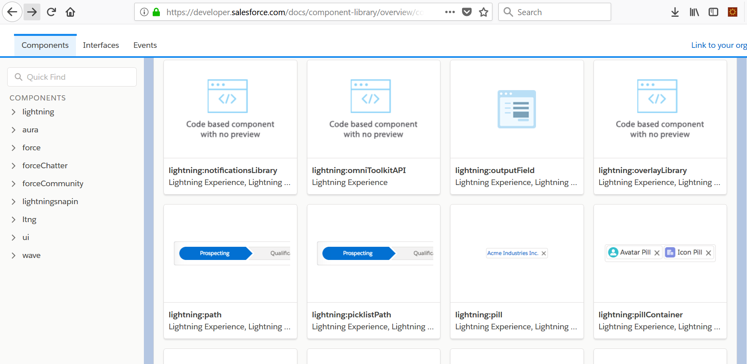This screenshot has height=364, width=747.
Task: Click the green secure connection padlock
Action: pos(157,12)
